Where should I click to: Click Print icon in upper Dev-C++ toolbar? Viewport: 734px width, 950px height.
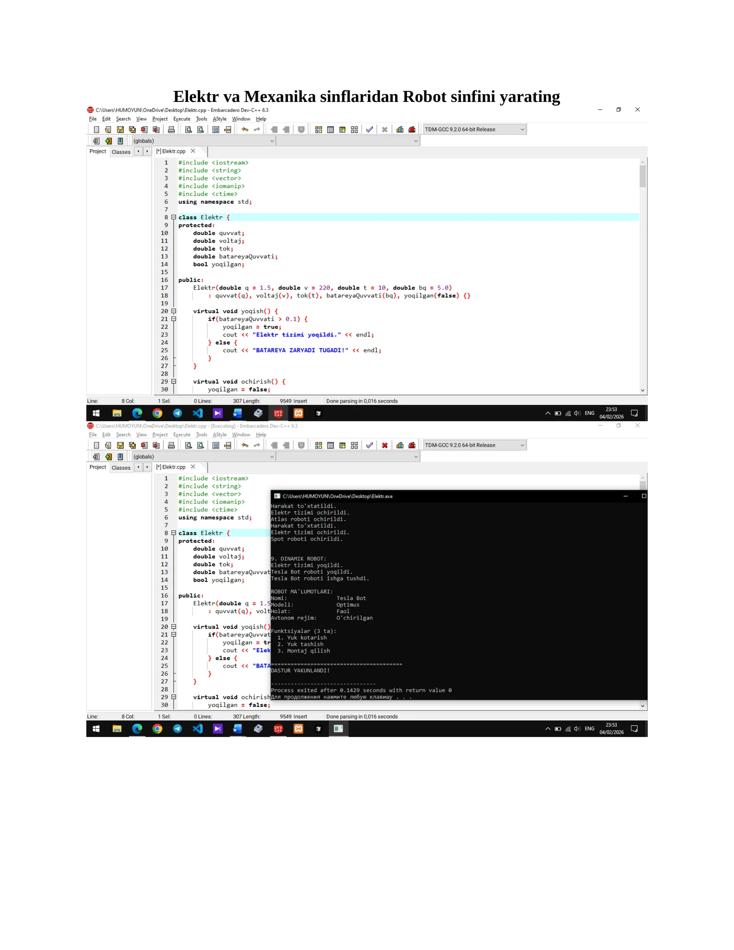(171, 129)
